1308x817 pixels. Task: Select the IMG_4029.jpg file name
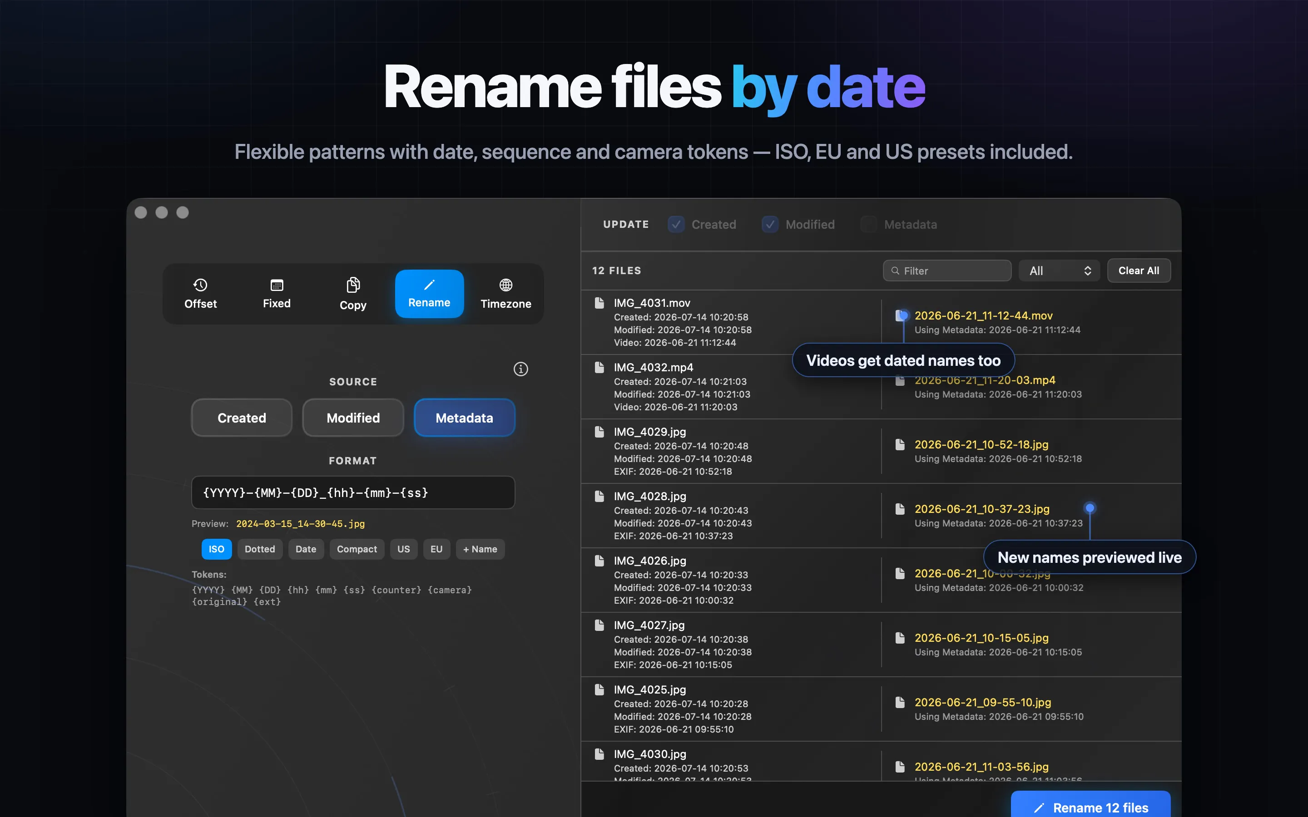[649, 432]
